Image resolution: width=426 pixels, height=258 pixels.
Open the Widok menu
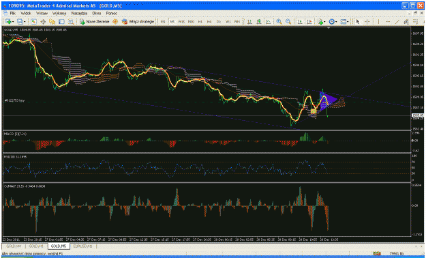[26, 13]
